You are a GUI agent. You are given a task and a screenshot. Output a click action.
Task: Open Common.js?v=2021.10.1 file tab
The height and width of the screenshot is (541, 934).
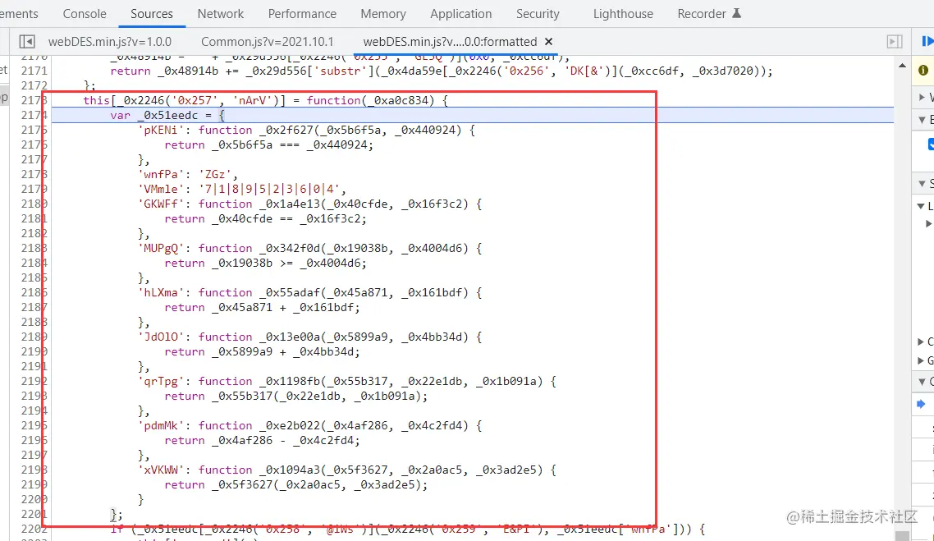pos(267,42)
